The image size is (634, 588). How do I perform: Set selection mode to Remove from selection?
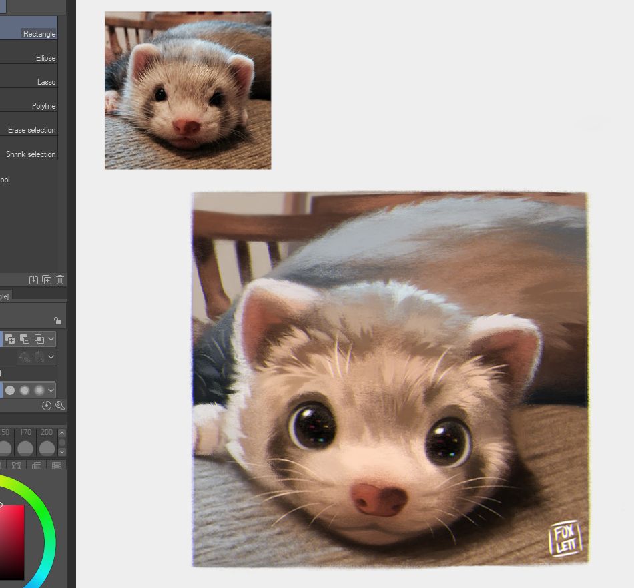pyautogui.click(x=25, y=339)
